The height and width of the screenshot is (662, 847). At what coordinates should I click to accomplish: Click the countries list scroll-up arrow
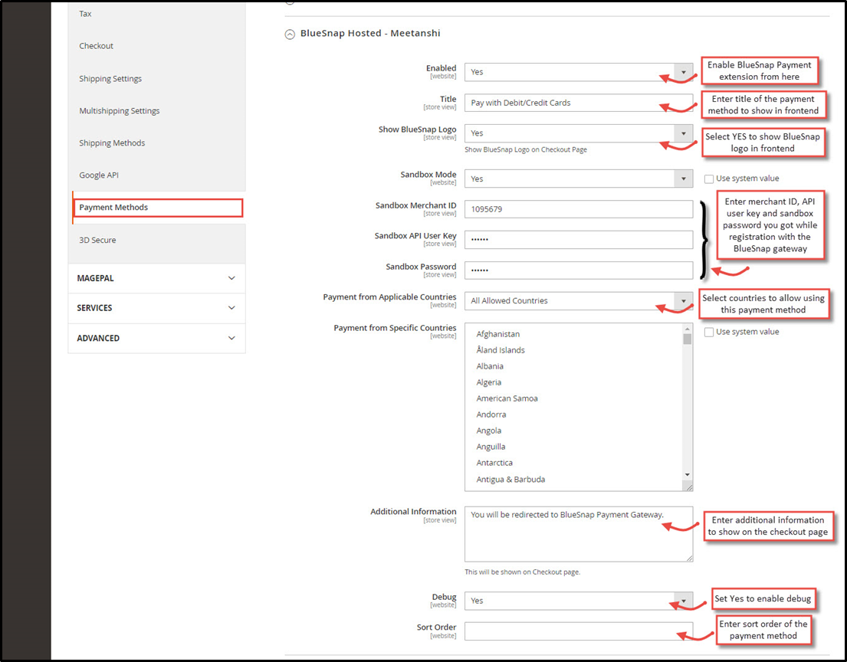click(687, 329)
